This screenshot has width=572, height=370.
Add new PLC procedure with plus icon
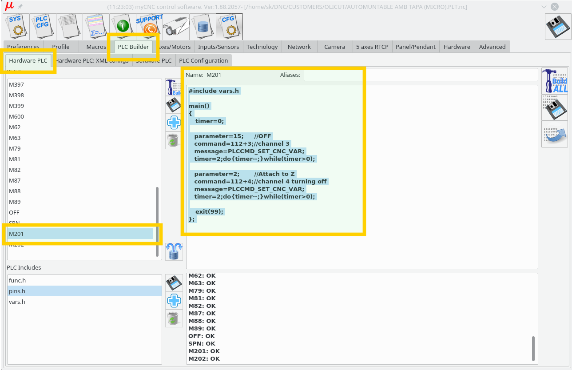(174, 123)
